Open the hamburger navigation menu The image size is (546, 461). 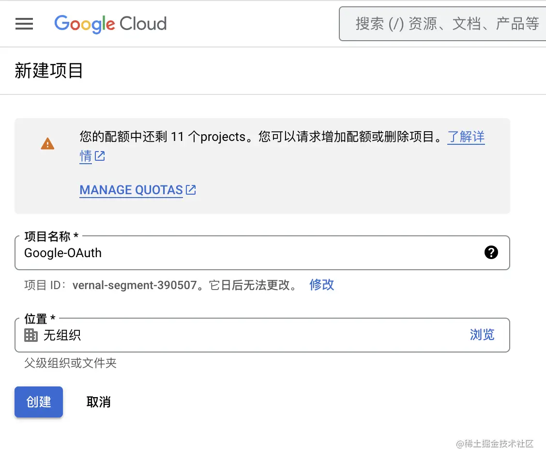coord(24,24)
